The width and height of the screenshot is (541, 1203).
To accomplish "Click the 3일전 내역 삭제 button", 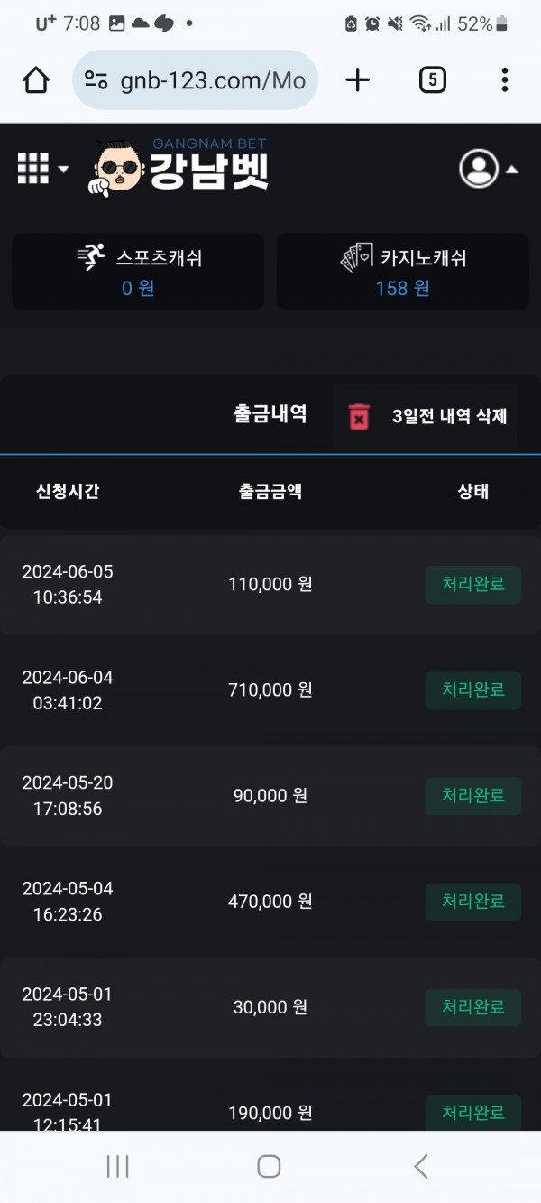I will [x=449, y=416].
